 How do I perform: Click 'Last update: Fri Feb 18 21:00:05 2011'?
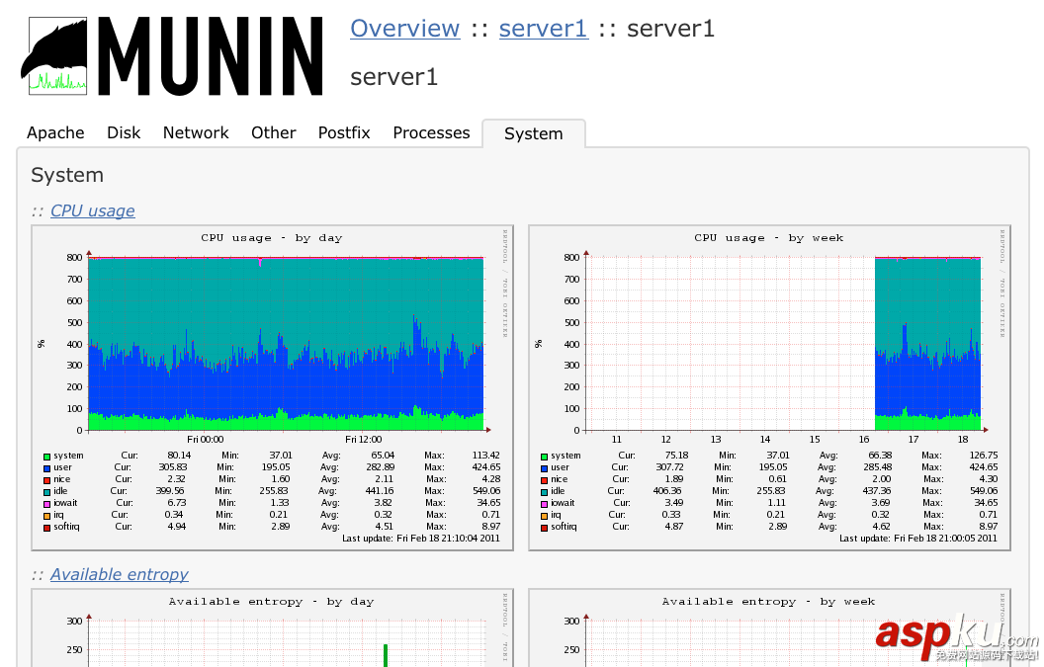[918, 538]
